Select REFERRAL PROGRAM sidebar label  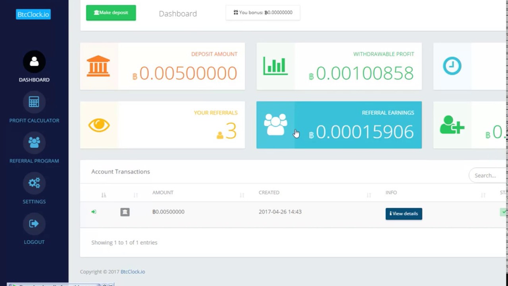[34, 161]
